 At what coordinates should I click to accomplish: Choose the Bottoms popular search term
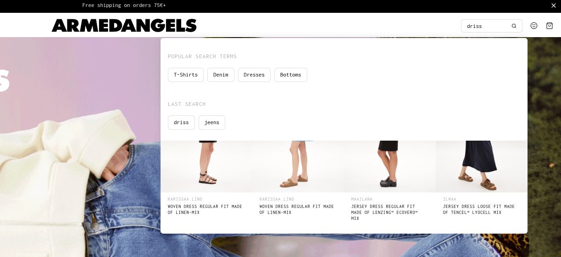tap(291, 75)
